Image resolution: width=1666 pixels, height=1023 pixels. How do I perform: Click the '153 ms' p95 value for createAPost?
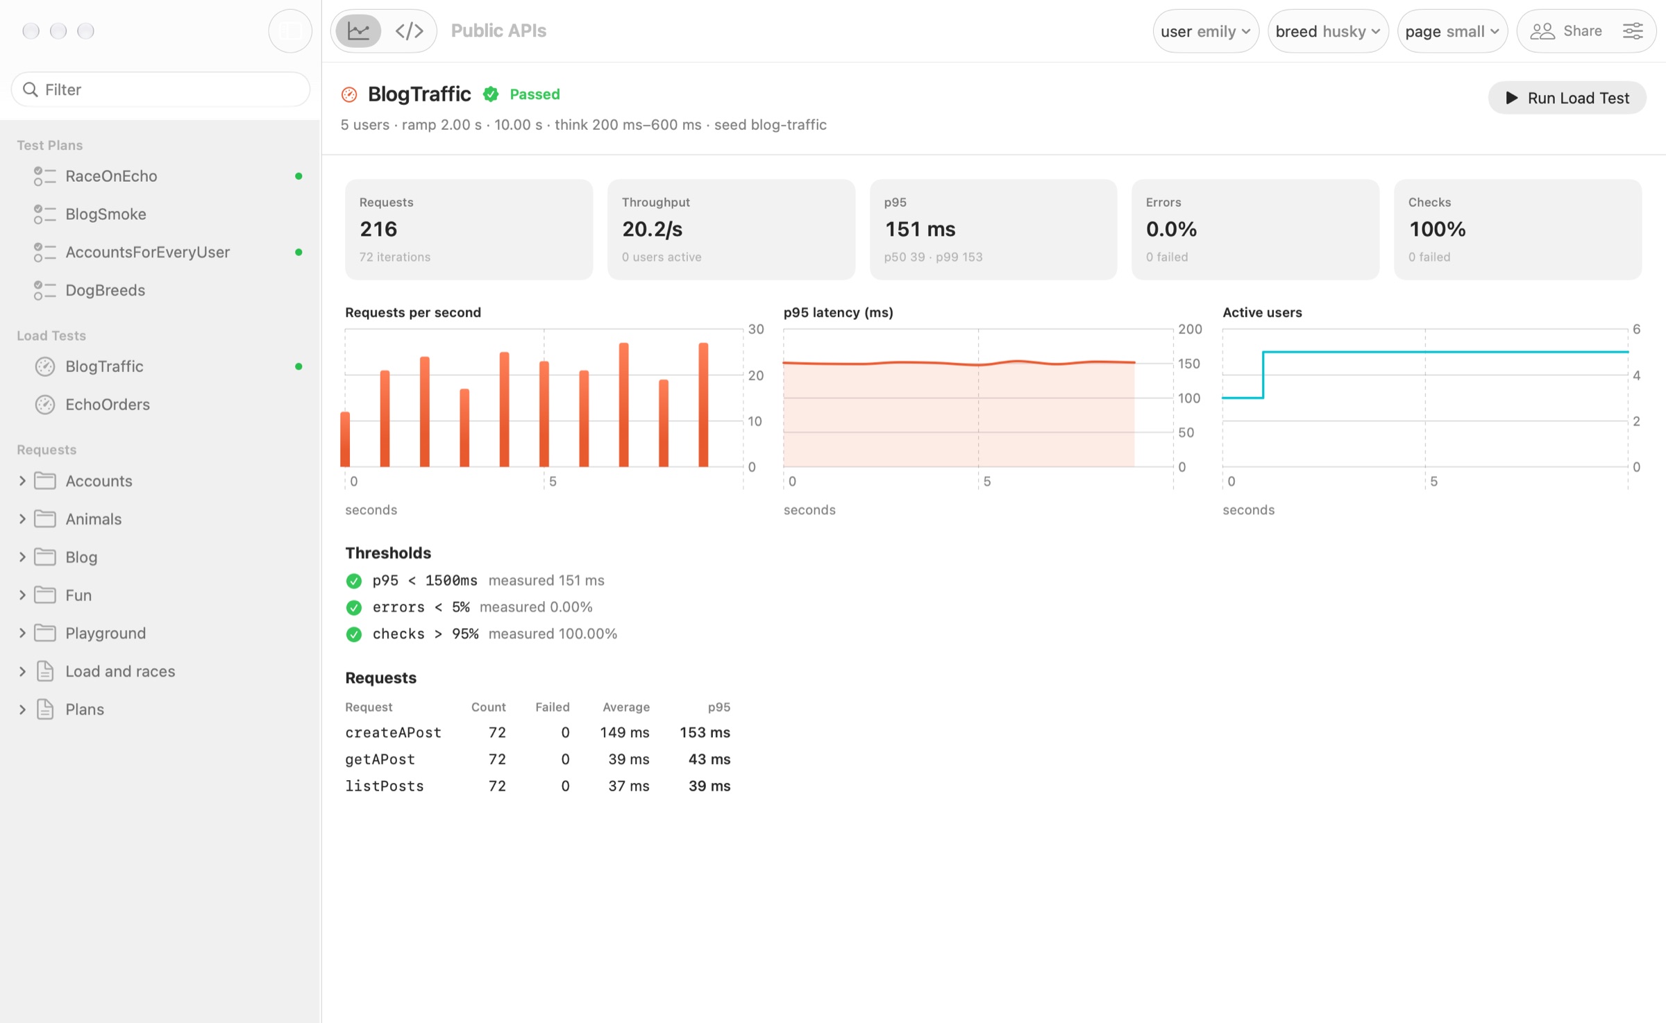pos(705,733)
